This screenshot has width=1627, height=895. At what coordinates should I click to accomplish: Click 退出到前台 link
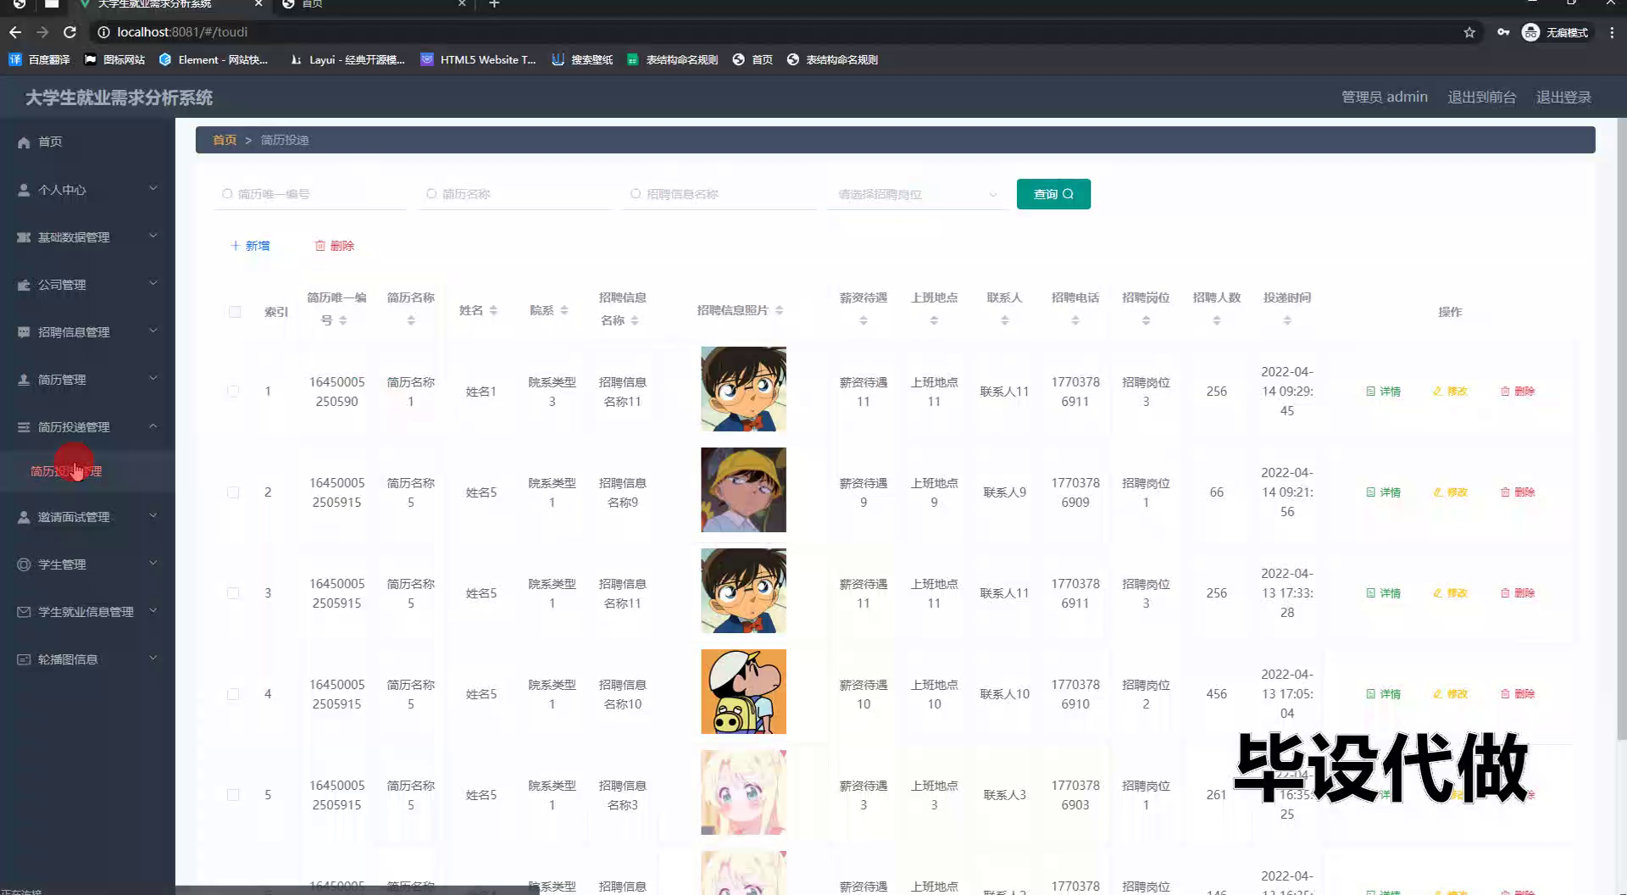tap(1481, 97)
